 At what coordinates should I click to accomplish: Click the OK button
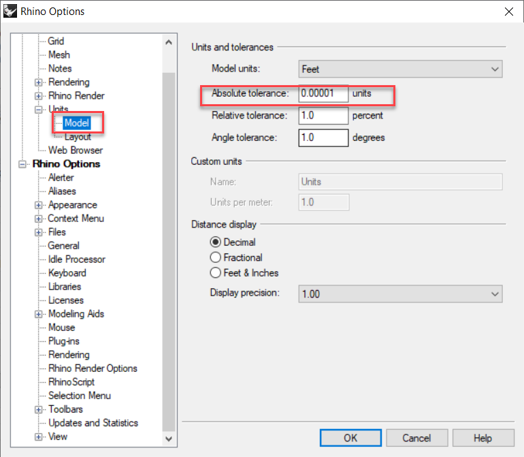point(350,438)
